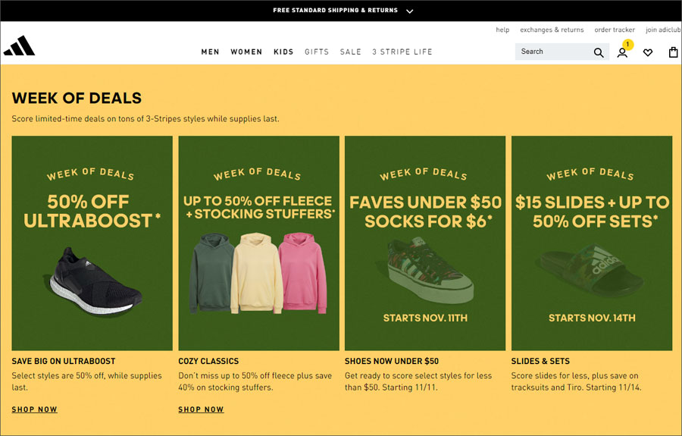Viewport: 682px width, 436px height.
Task: Click the yellow notification badge showing 1
Action: pyautogui.click(x=627, y=45)
